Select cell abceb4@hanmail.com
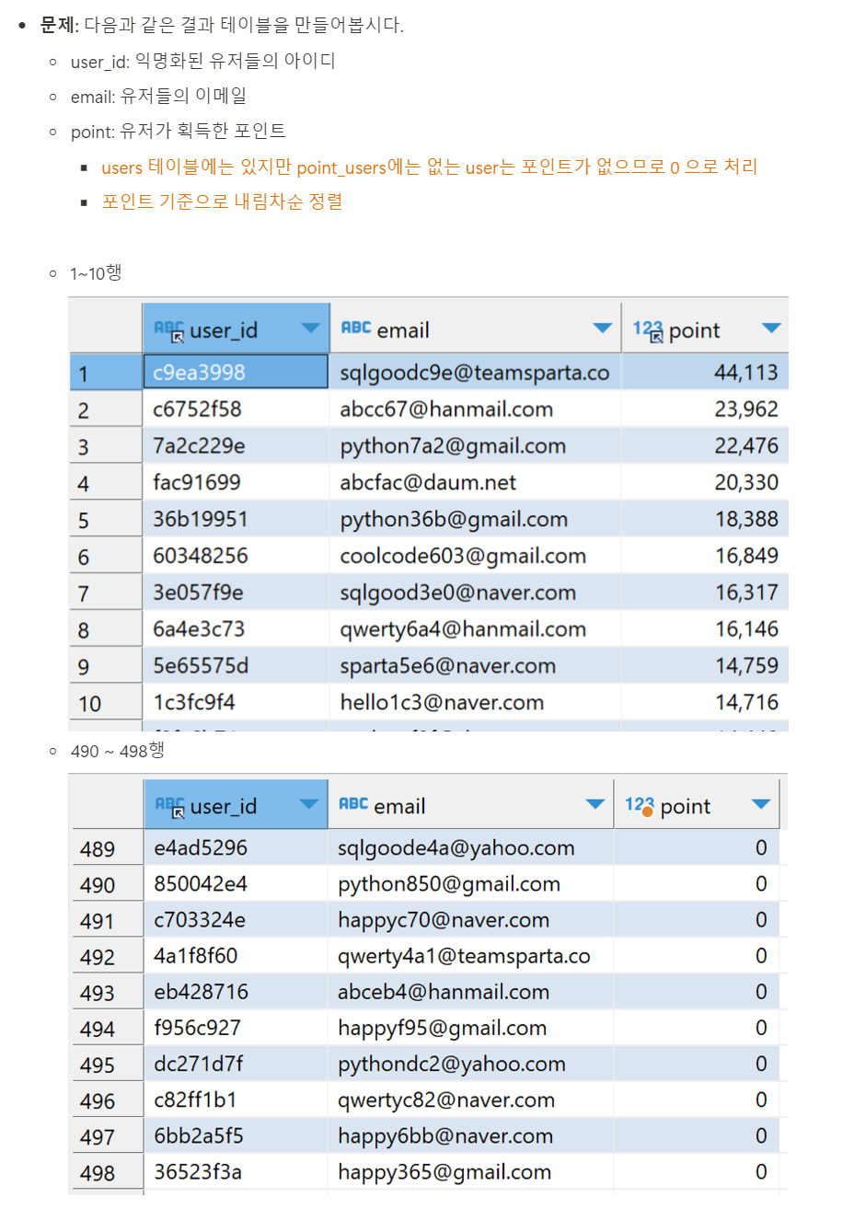This screenshot has width=854, height=1209. point(470,991)
